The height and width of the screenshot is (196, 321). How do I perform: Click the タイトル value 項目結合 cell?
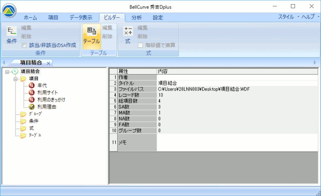coord(237,83)
